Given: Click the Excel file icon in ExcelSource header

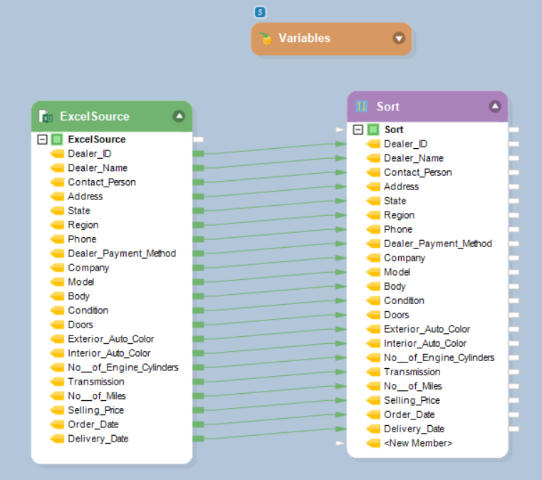Looking at the screenshot, I should pos(46,116).
